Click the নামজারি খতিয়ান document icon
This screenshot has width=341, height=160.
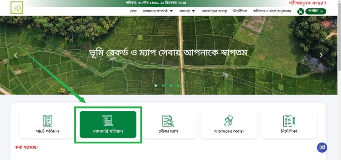point(108,121)
